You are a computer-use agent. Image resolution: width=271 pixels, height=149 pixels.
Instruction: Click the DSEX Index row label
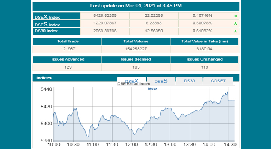[56, 16]
